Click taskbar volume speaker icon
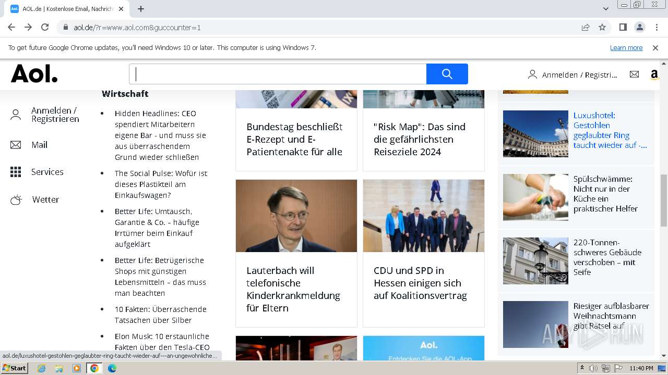Screen dimensions: 668x375 (593, 368)
